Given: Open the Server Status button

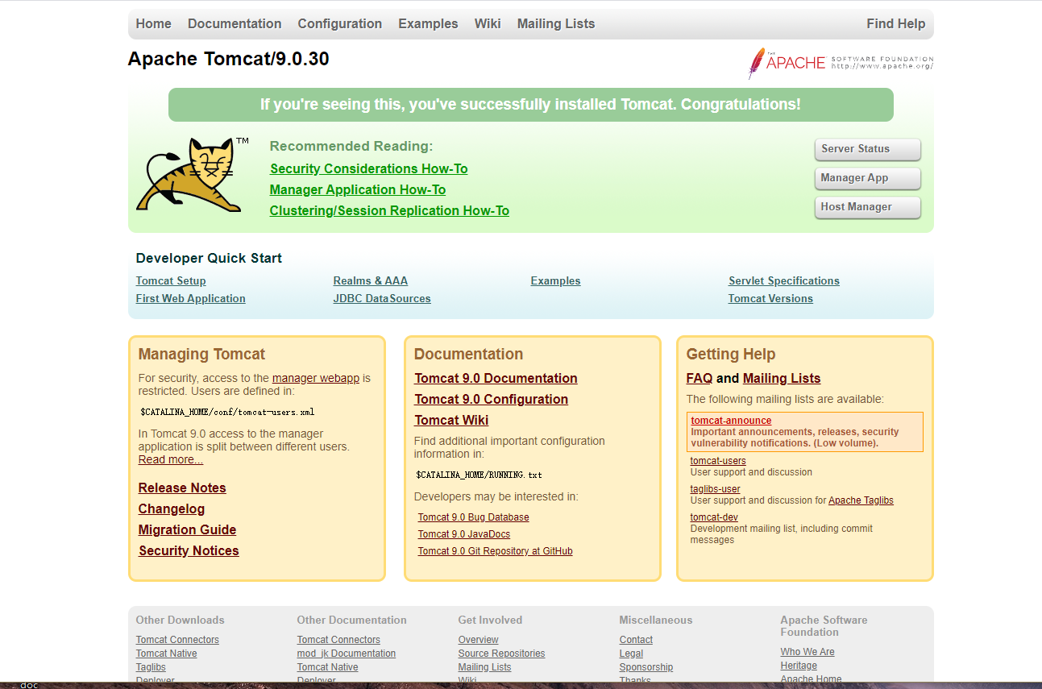Looking at the screenshot, I should point(867,149).
